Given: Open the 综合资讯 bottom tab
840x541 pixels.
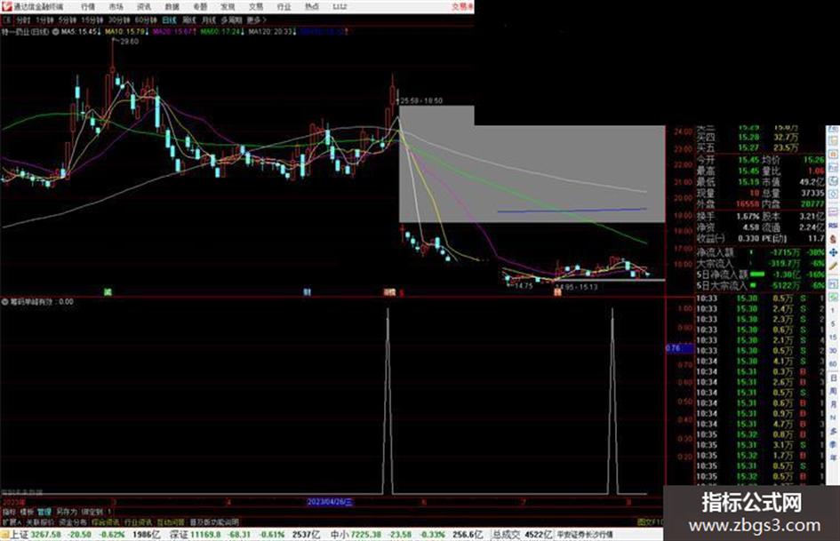Looking at the screenshot, I should pyautogui.click(x=106, y=521).
